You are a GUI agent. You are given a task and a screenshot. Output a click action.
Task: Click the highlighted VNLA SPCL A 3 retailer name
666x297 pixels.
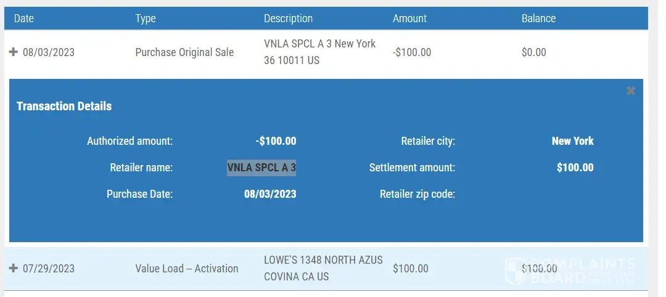pos(261,168)
